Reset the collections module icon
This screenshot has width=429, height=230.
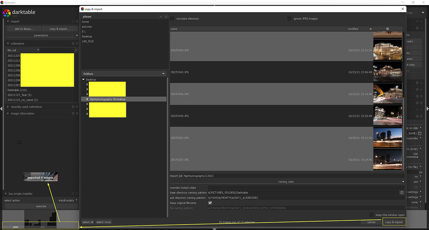73,44
